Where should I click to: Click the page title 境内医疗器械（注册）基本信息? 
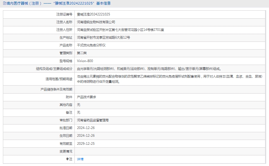tap(59, 4)
